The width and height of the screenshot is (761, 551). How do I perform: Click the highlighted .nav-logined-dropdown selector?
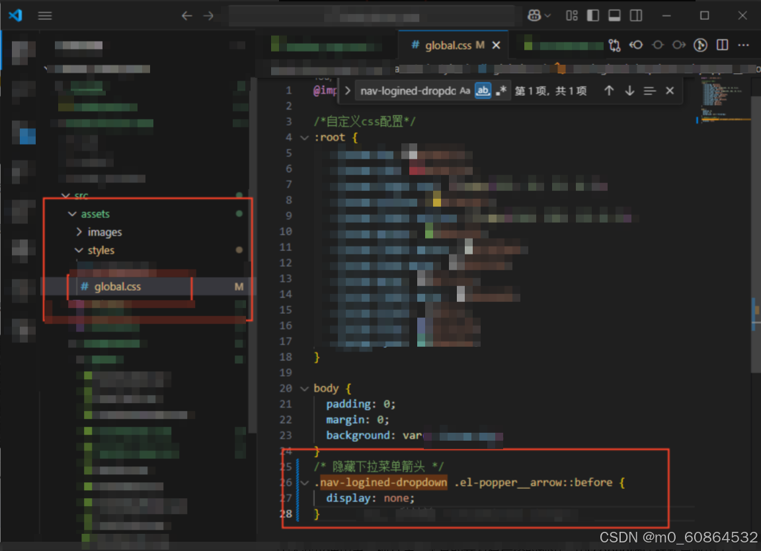pyautogui.click(x=383, y=482)
